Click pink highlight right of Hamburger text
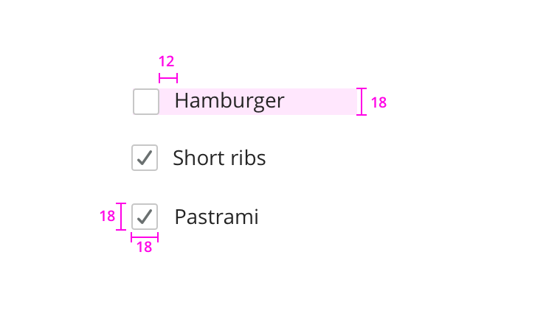Viewport: 546px width, 336px height. [321, 102]
